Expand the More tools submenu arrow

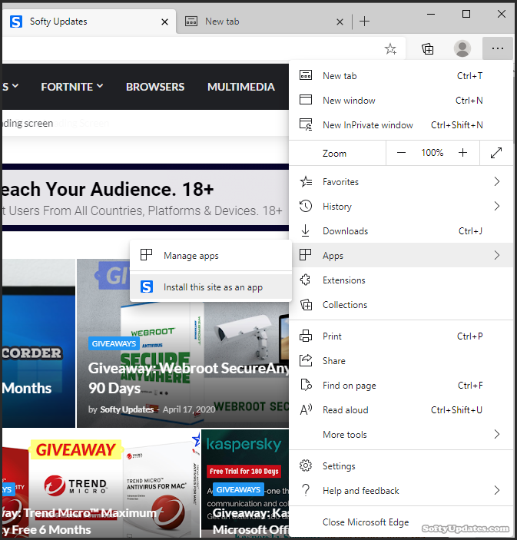[x=497, y=434]
